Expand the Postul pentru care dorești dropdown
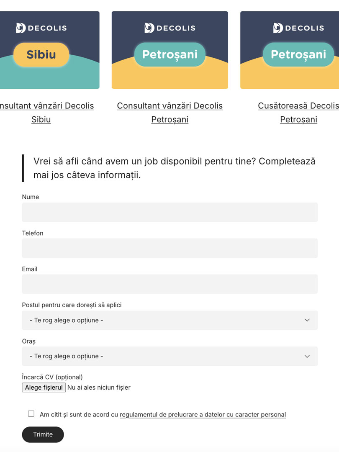Image resolution: width=339 pixels, height=452 pixels. (170, 320)
